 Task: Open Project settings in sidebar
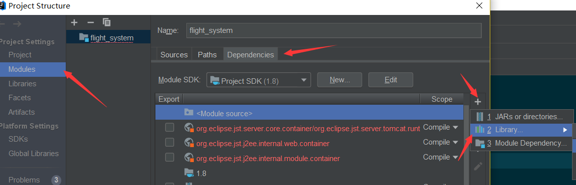tap(20, 55)
